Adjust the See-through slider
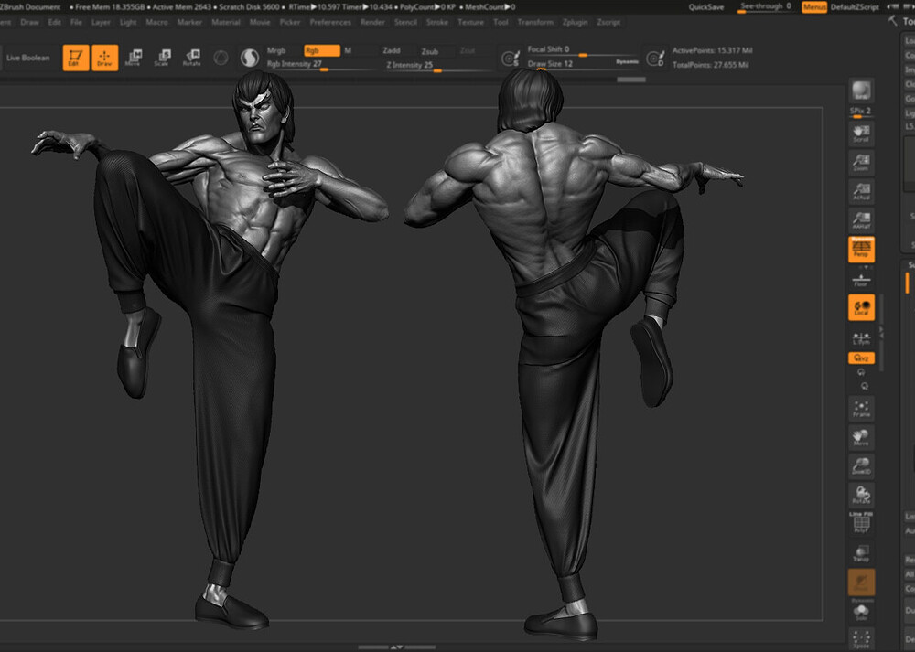This screenshot has width=915, height=652. (x=765, y=7)
